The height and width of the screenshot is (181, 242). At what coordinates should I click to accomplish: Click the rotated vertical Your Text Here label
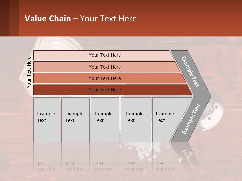(x=29, y=72)
